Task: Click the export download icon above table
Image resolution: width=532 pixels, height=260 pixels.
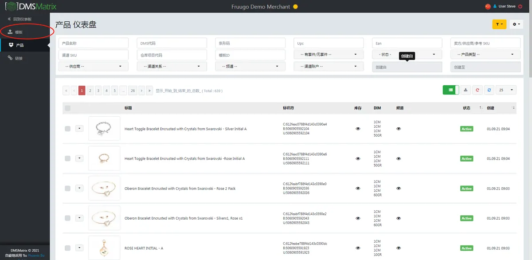Action: [465, 90]
